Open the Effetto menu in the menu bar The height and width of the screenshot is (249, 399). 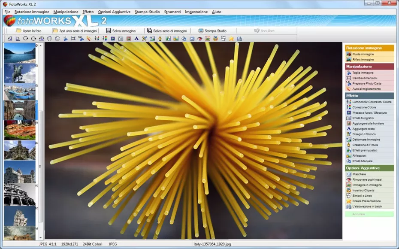(88, 12)
